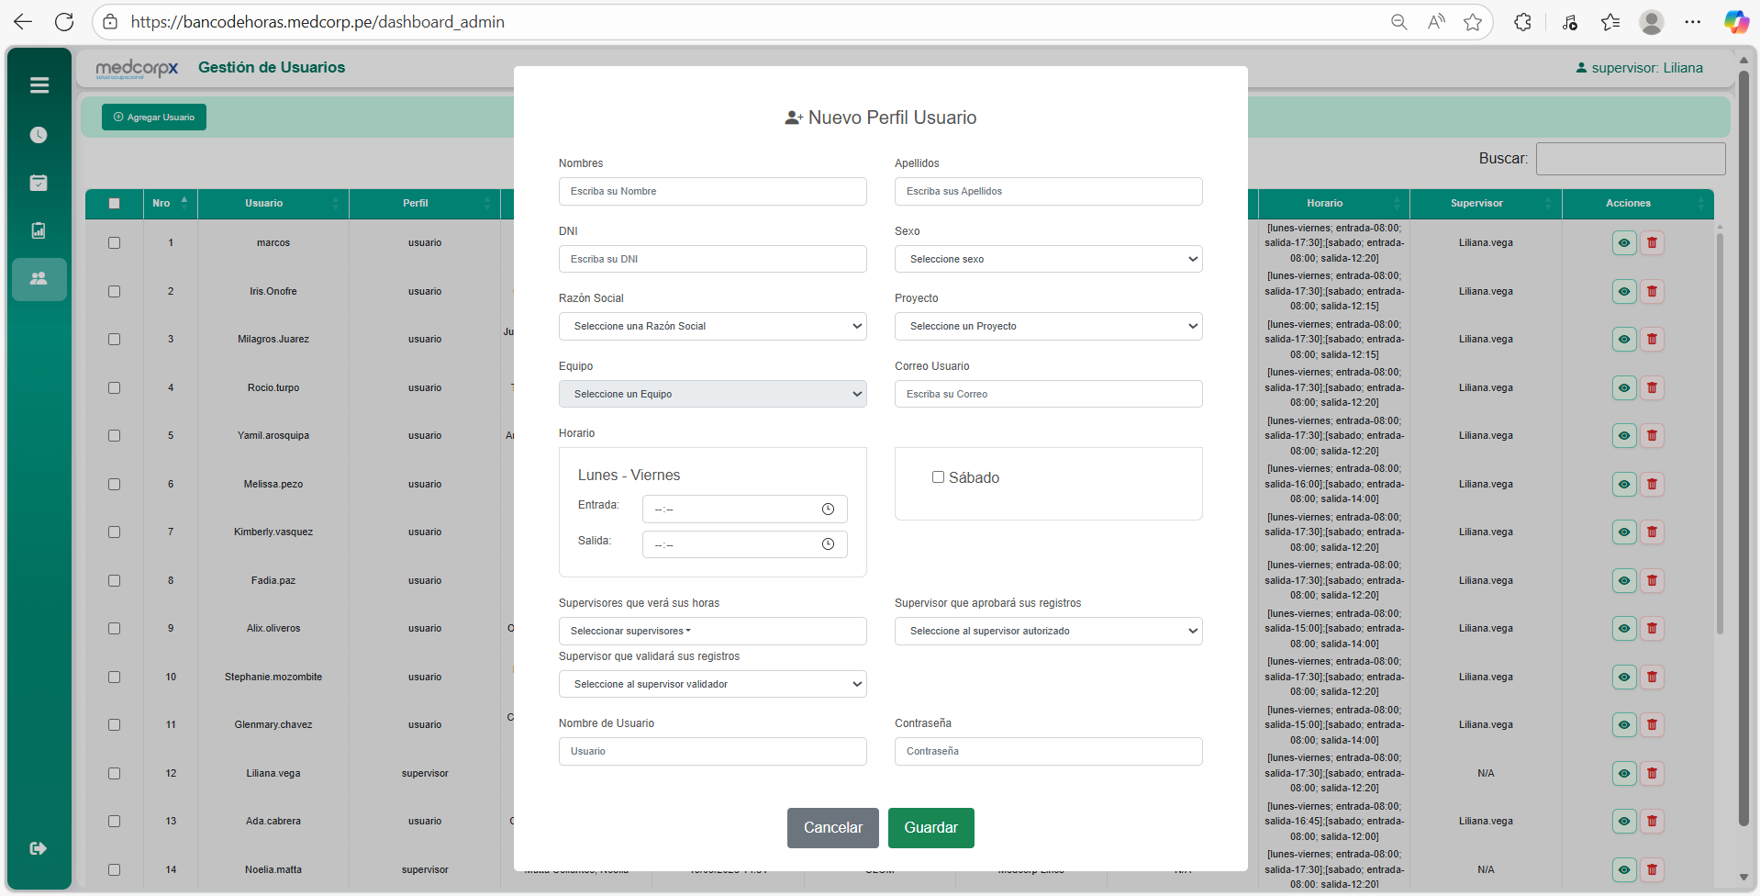Image resolution: width=1760 pixels, height=896 pixels.
Task: Click the browser refresh icon
Action: point(64,22)
